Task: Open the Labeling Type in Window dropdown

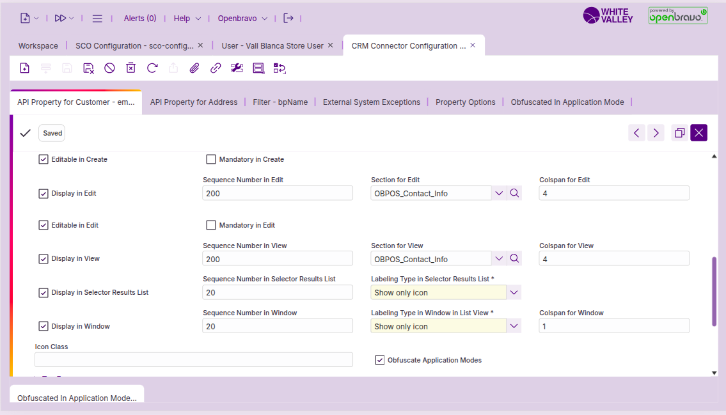Action: (x=514, y=326)
